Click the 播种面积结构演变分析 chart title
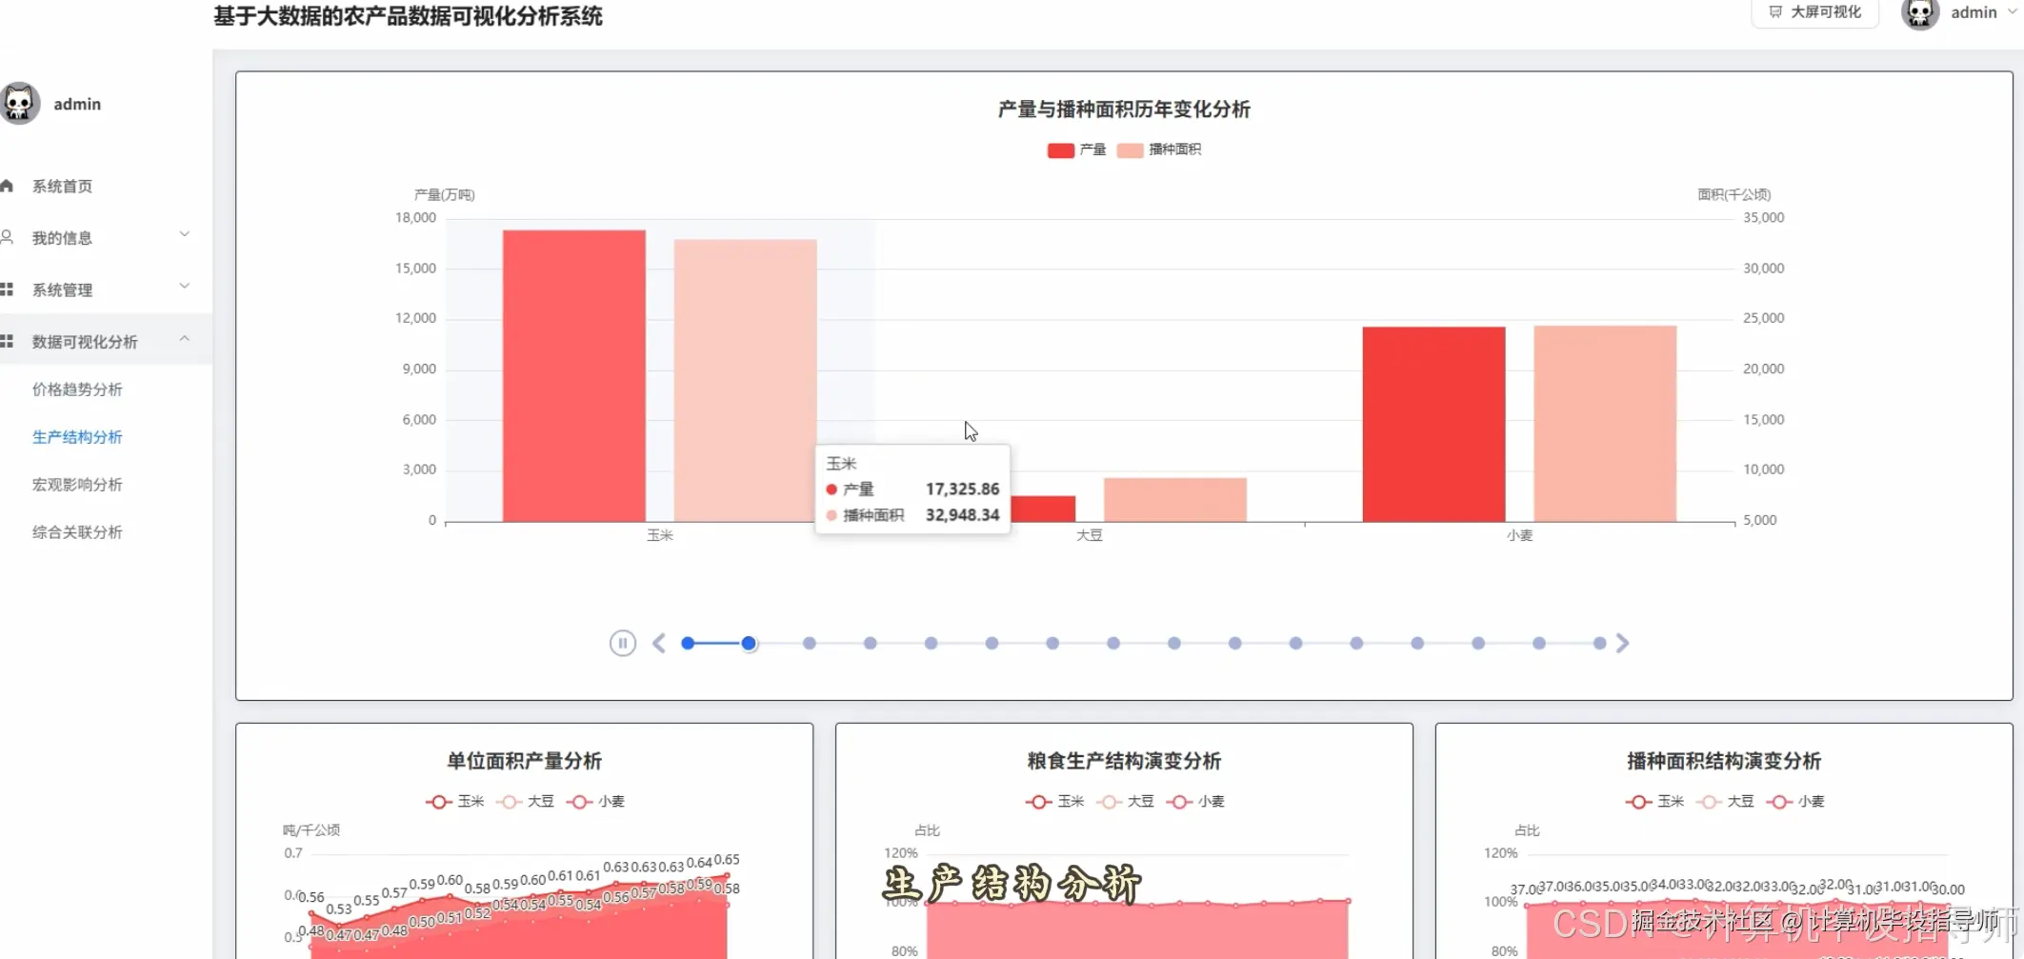 pyautogui.click(x=1724, y=761)
